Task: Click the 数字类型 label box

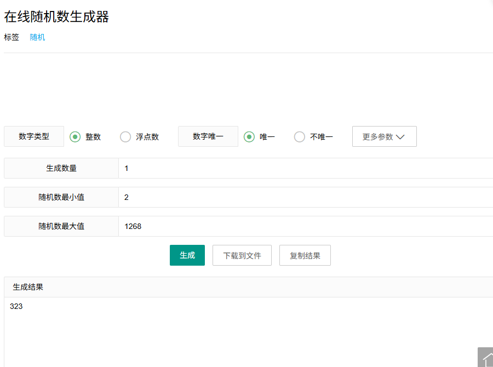Action: (34, 136)
